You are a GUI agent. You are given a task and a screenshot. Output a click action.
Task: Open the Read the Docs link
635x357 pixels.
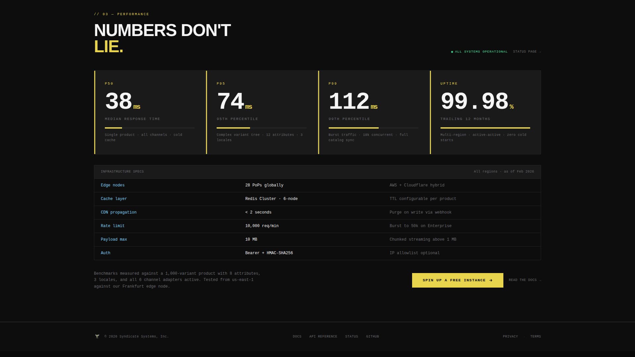(x=525, y=280)
